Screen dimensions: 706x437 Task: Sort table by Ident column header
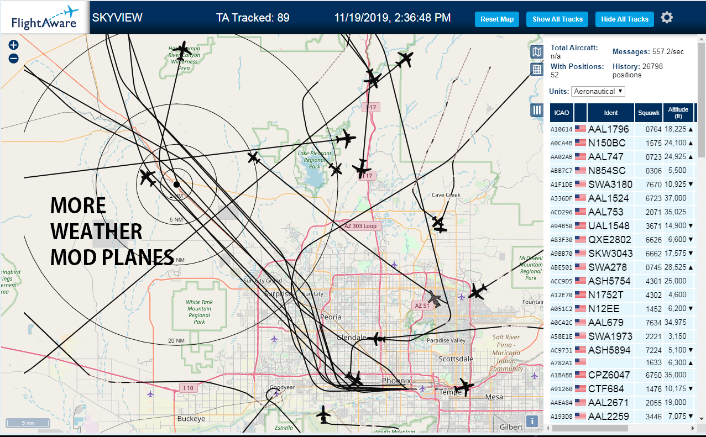click(x=611, y=113)
